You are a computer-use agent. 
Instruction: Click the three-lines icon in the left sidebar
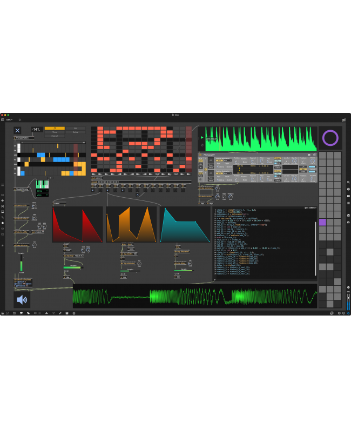point(3,185)
